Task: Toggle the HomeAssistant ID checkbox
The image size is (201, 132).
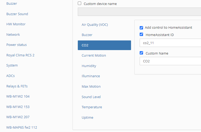Action: 141,34
